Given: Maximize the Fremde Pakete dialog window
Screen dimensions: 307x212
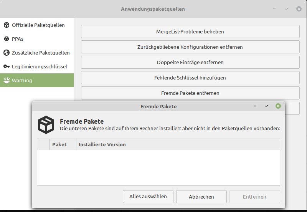Looking at the screenshot, I should click(x=267, y=106).
